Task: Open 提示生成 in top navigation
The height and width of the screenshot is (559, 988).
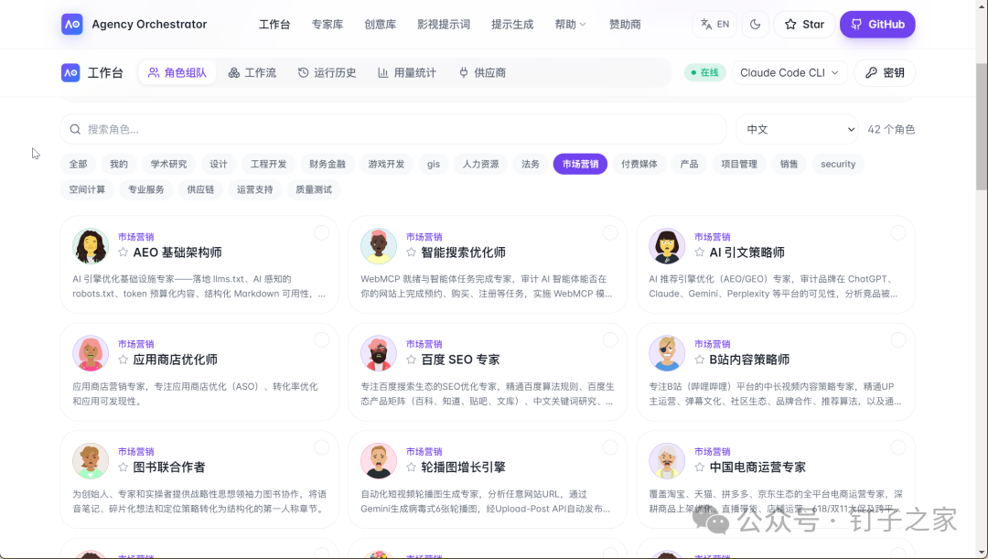Action: tap(512, 24)
